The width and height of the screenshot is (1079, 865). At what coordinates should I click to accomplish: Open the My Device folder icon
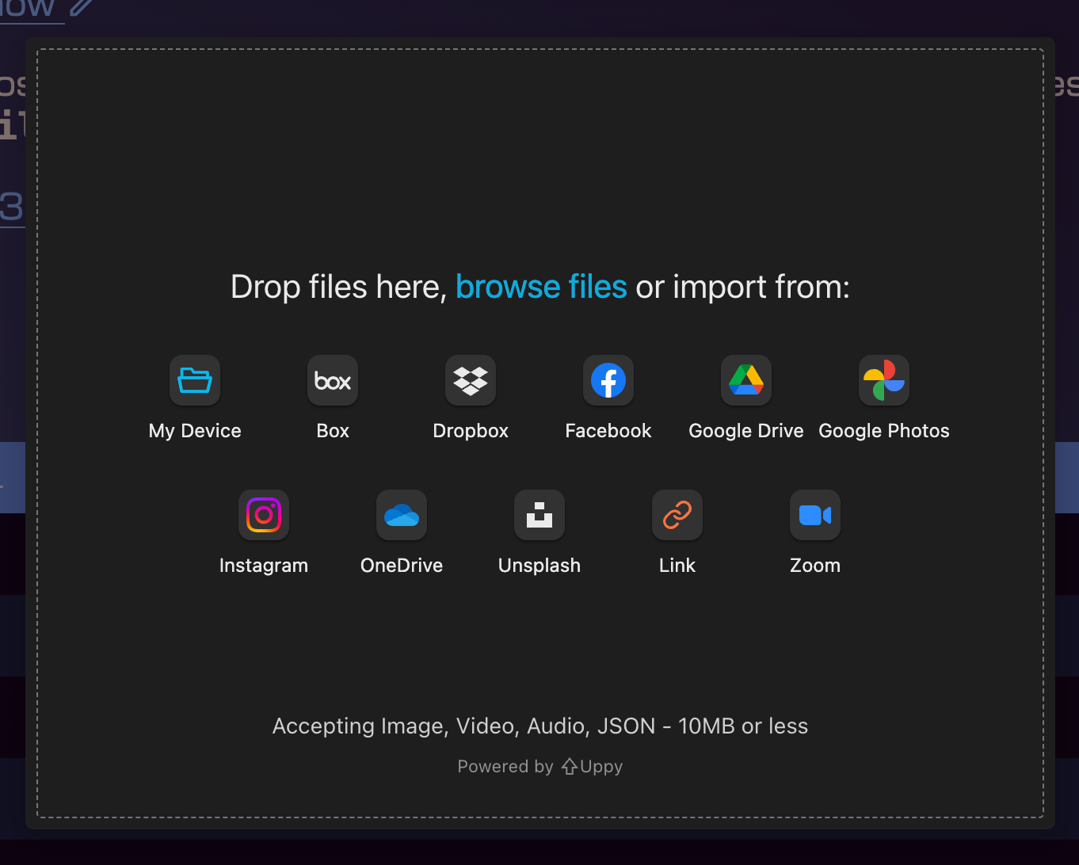pyautogui.click(x=195, y=380)
